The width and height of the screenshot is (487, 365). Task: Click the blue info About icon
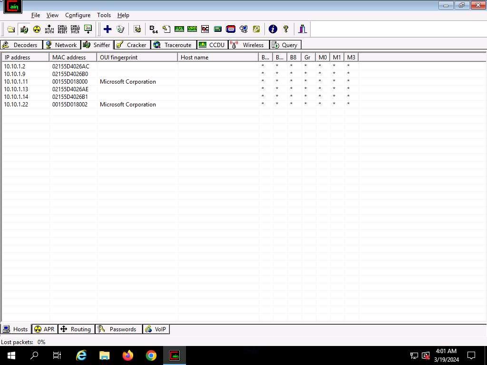(x=273, y=29)
